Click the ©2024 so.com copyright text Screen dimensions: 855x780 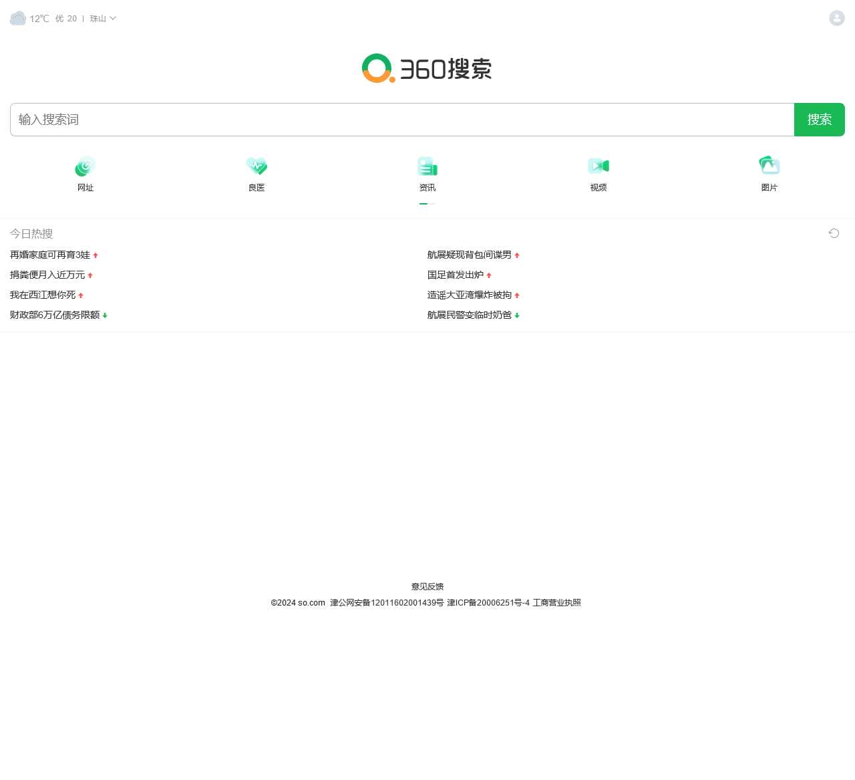pyautogui.click(x=298, y=603)
